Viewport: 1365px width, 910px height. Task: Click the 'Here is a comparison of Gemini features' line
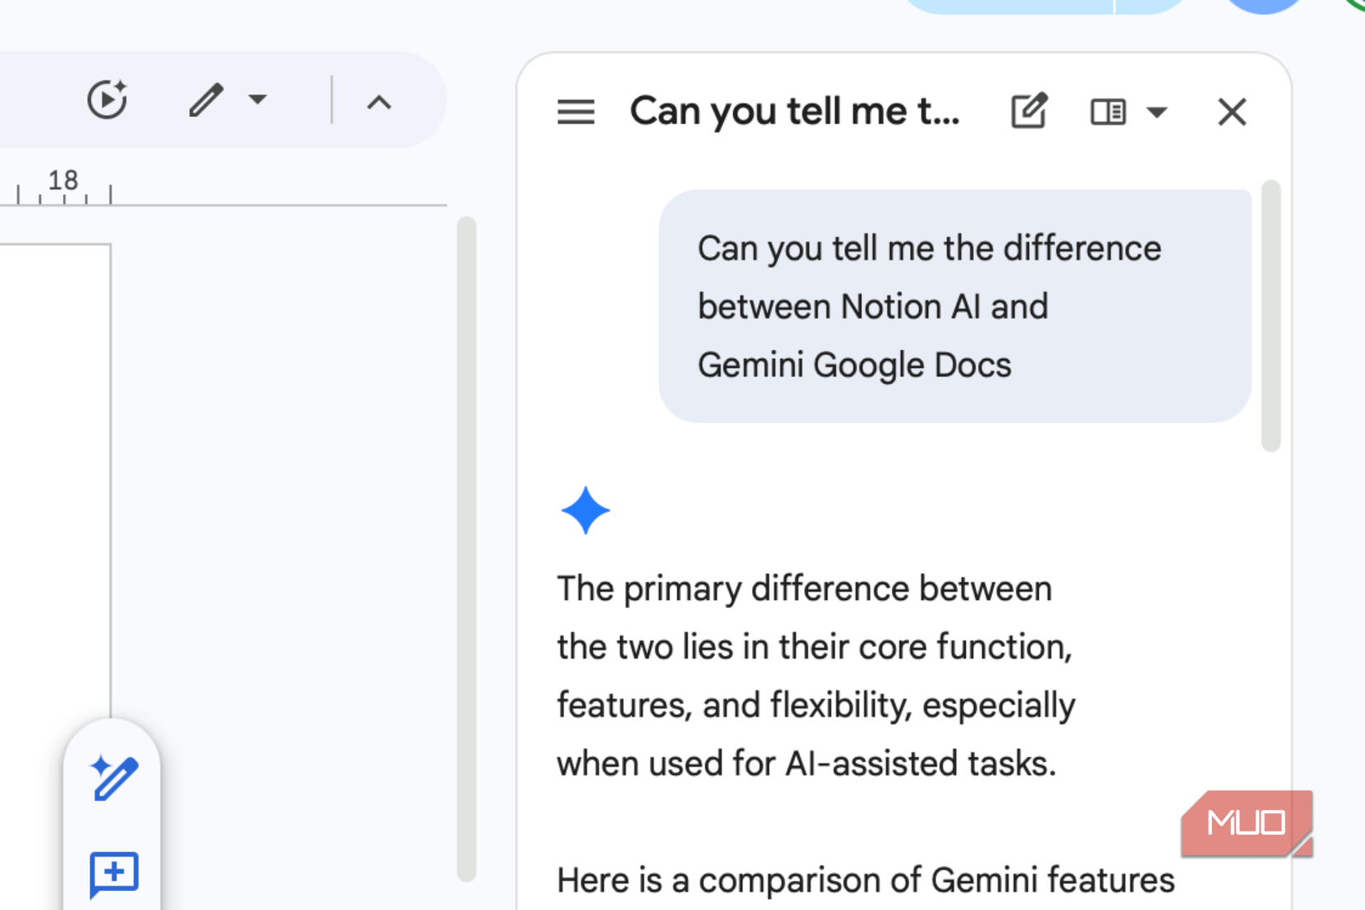coord(865,880)
